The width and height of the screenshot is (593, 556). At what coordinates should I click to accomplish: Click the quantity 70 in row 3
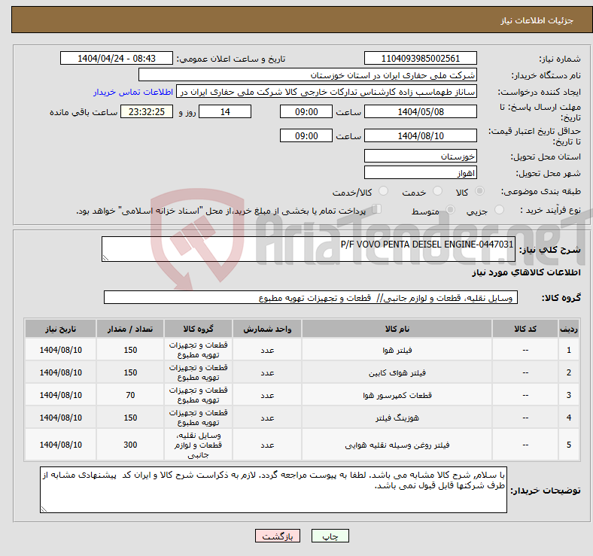(x=130, y=395)
